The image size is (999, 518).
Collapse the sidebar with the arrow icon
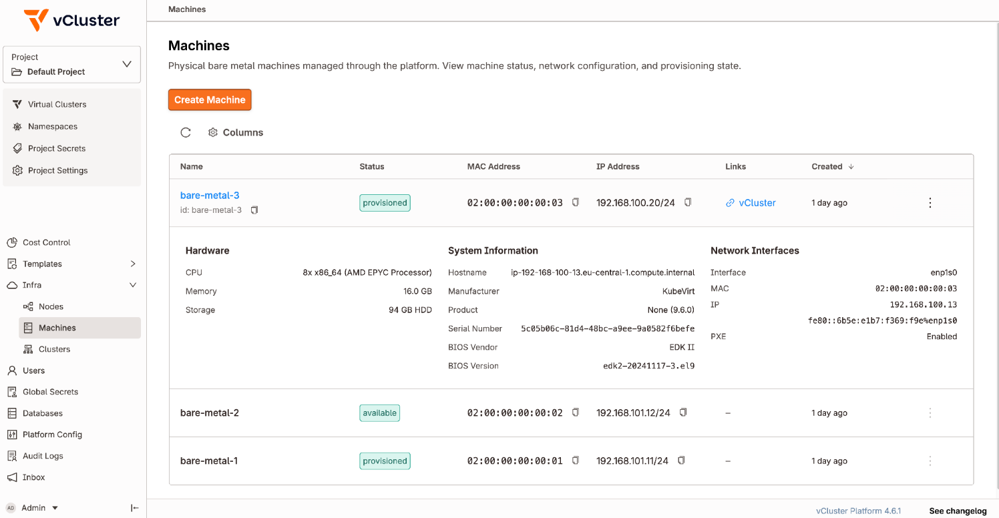135,508
